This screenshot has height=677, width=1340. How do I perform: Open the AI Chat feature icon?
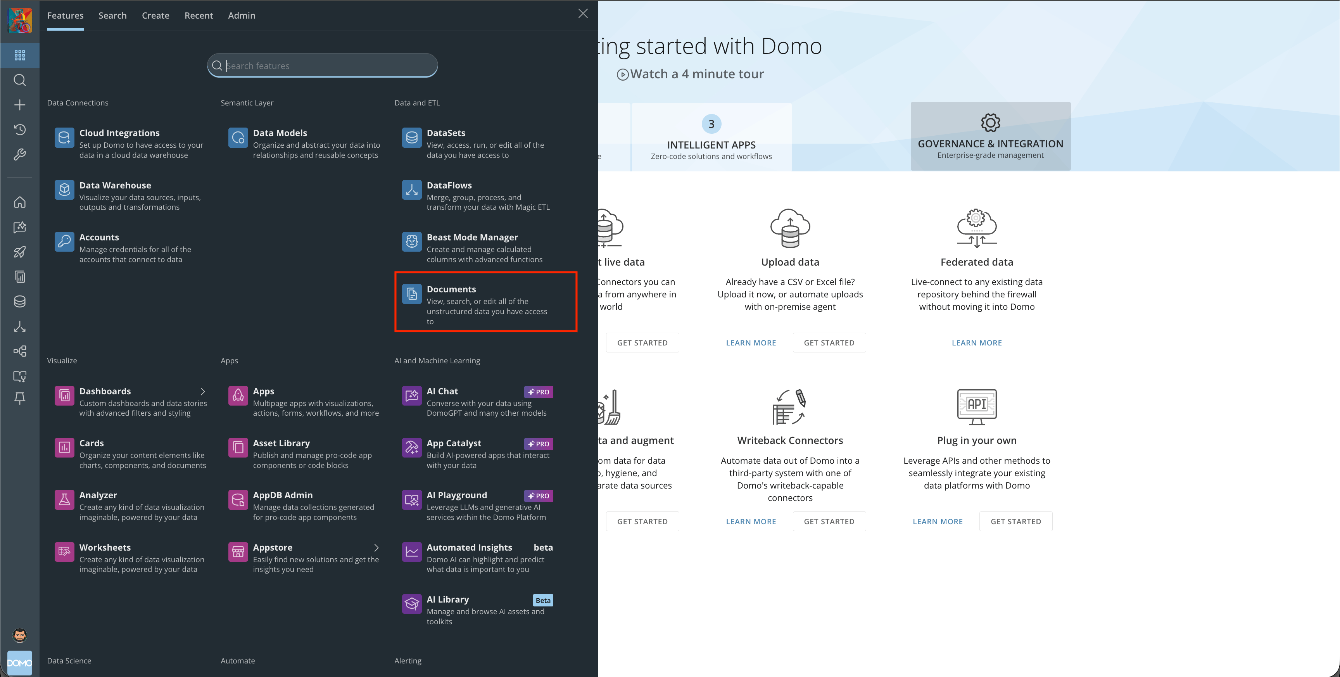[x=412, y=396]
